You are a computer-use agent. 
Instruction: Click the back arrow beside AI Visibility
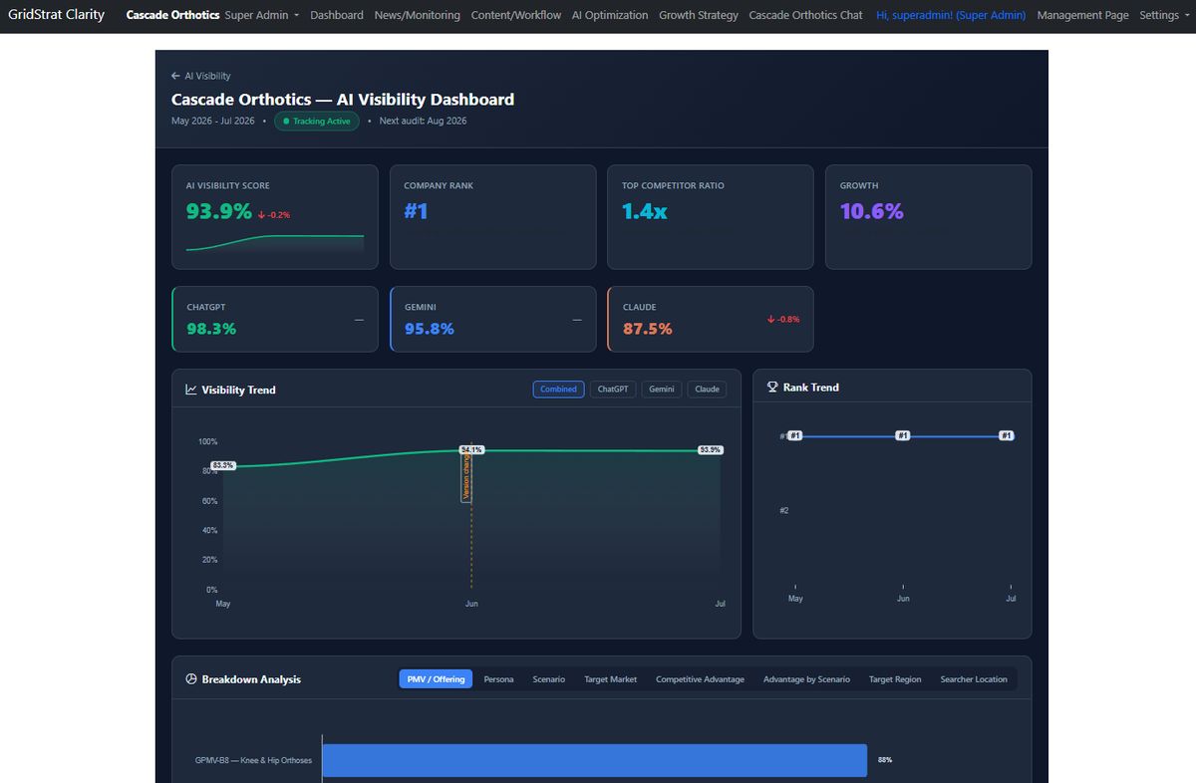pos(175,76)
